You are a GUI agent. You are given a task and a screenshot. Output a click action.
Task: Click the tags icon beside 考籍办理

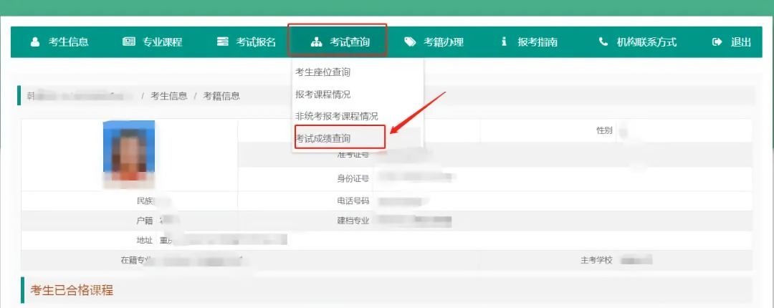click(x=410, y=42)
